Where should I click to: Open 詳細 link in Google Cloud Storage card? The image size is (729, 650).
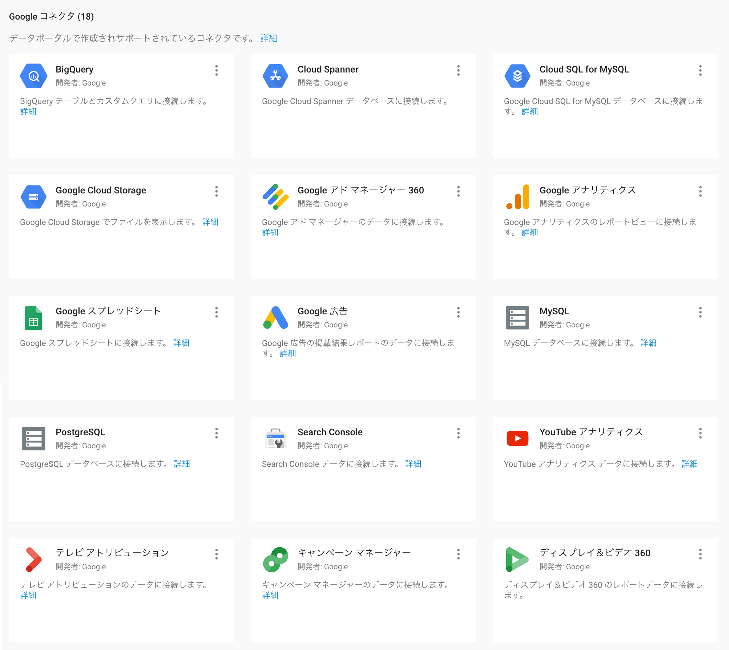tap(210, 222)
